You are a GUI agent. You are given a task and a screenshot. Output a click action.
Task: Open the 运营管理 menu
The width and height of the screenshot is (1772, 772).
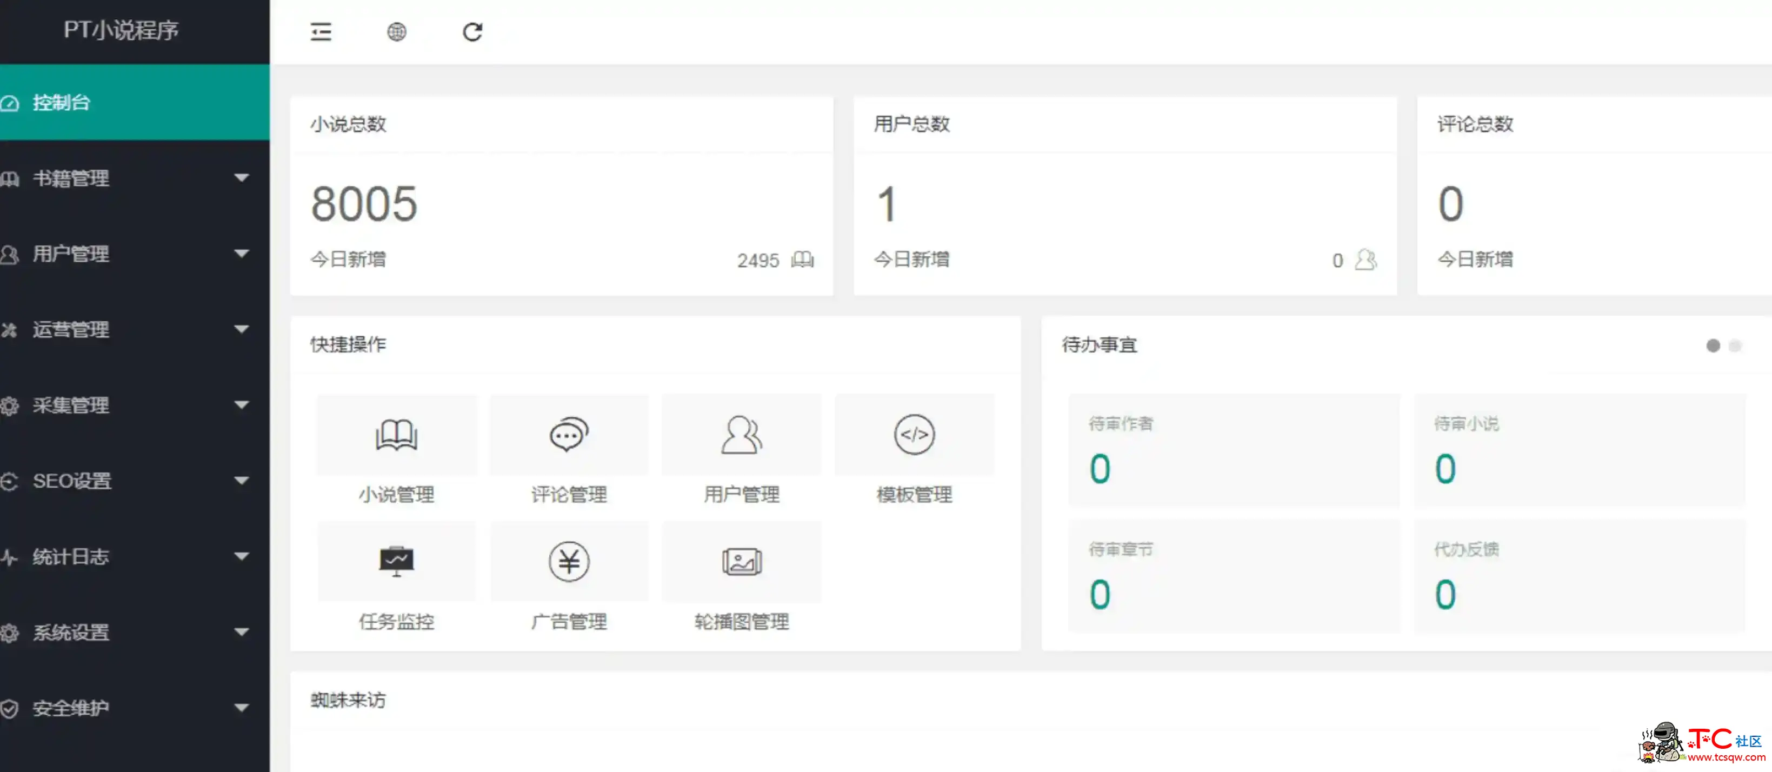click(x=135, y=330)
